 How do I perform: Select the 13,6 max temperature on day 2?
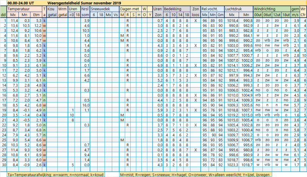tap(13, 25)
